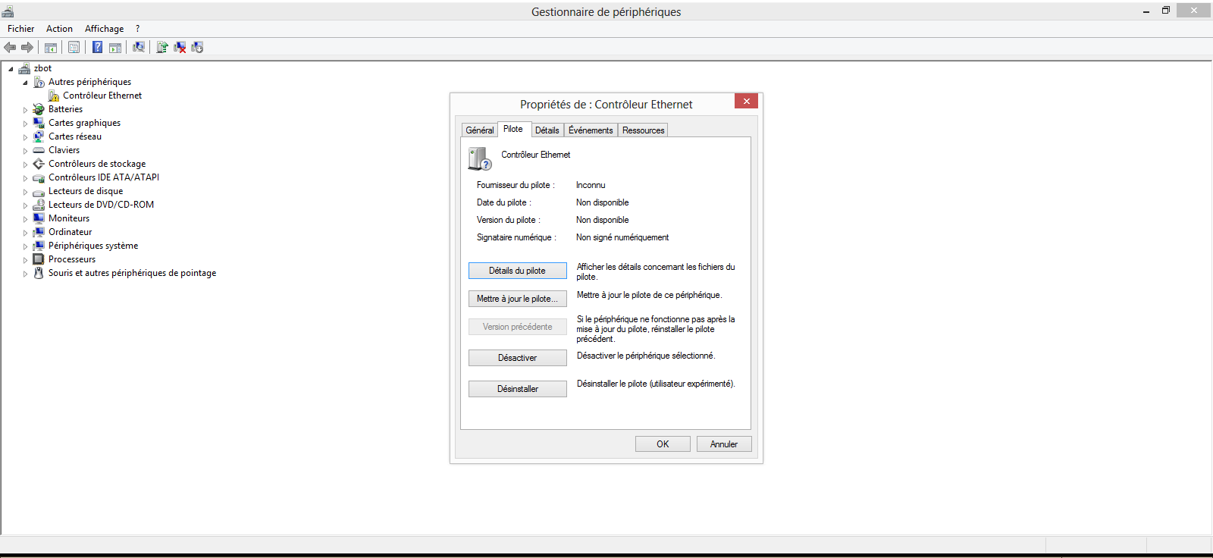Click the Souris mouse icon
The image size is (1213, 558).
point(39,273)
